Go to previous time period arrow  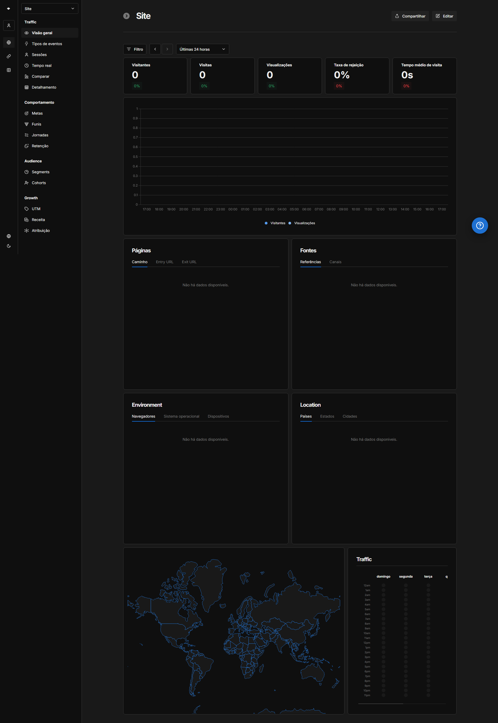pyautogui.click(x=155, y=49)
